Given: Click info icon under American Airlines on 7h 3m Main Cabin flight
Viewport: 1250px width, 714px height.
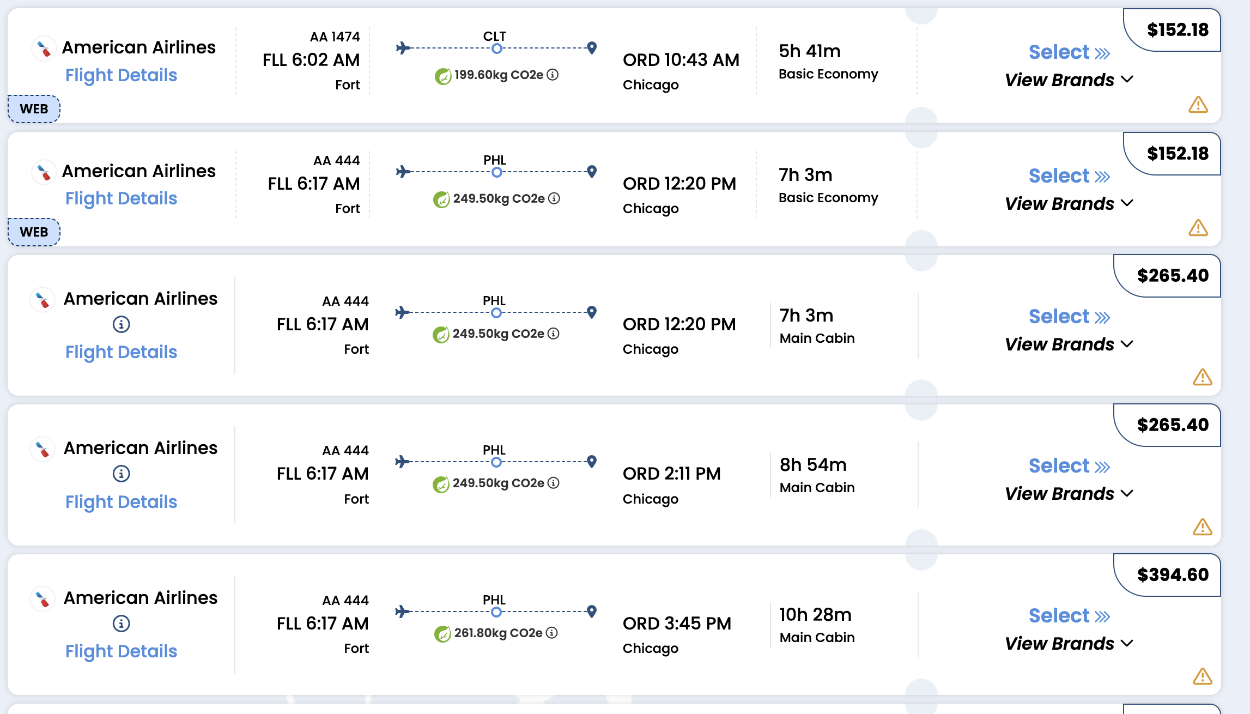Looking at the screenshot, I should 121,324.
